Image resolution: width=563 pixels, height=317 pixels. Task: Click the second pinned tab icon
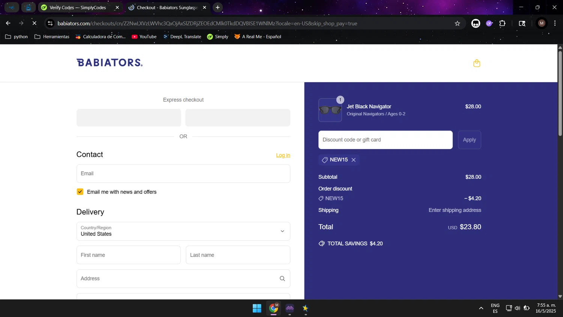click(29, 8)
